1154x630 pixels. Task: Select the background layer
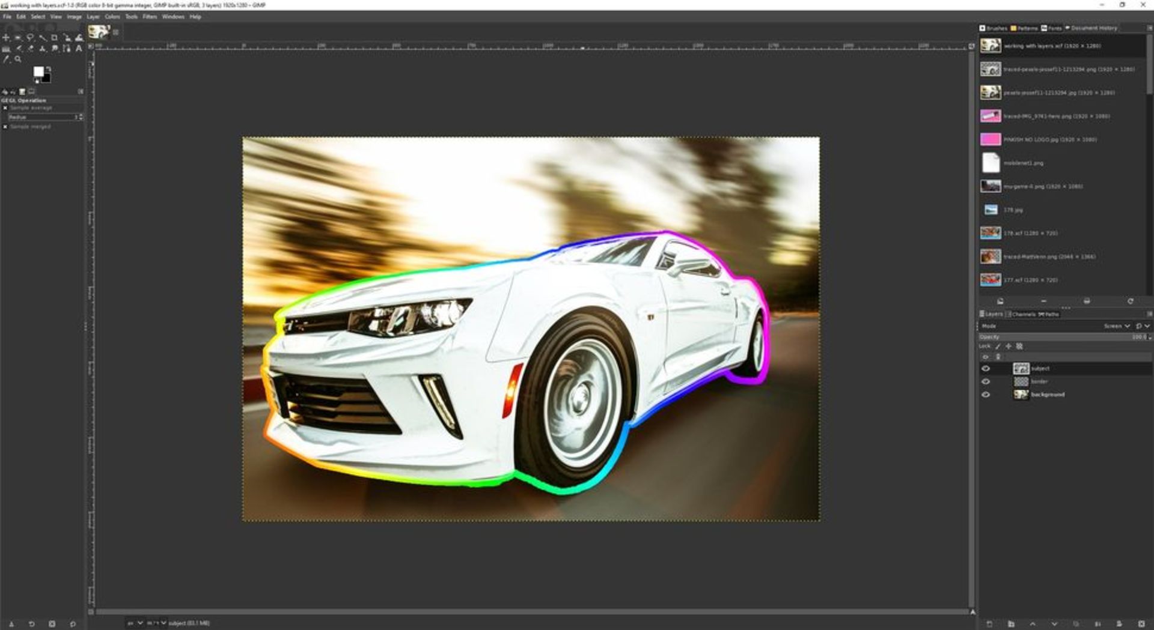1047,395
